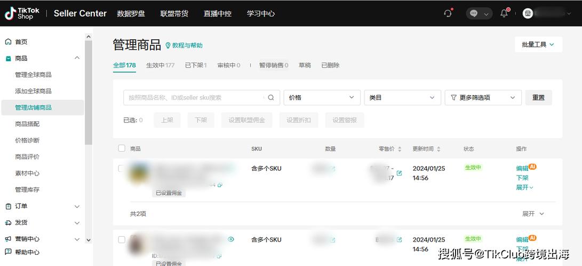Click the product search input field

[x=195, y=97]
